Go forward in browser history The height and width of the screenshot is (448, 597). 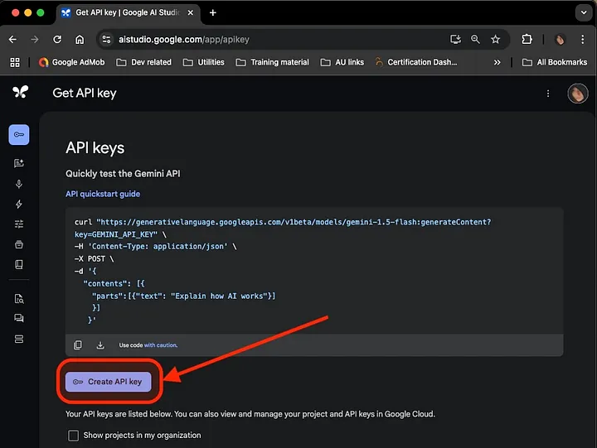click(35, 39)
